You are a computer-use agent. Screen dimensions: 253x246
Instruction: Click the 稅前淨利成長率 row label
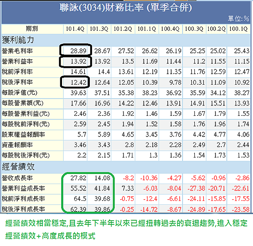pyautogui.click(x=23, y=199)
